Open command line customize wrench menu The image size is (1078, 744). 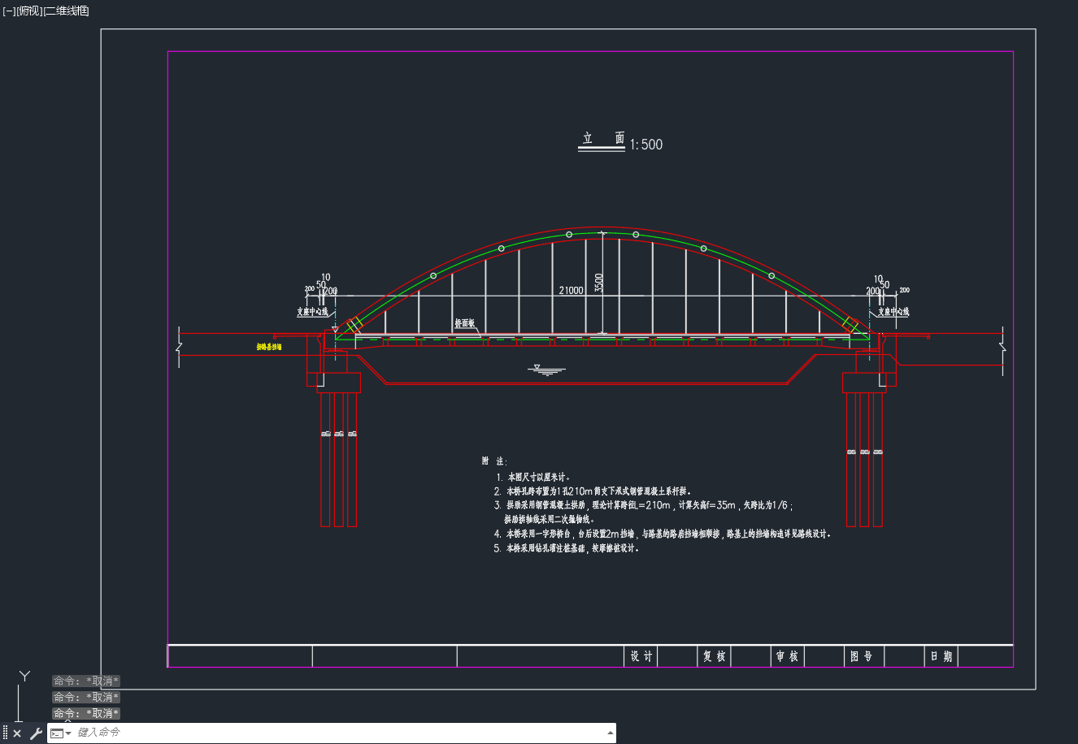coord(36,733)
